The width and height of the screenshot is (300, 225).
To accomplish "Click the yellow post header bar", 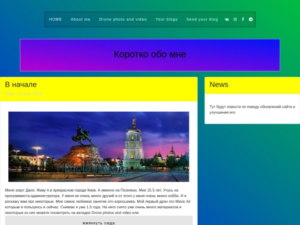I will click(x=99, y=89).
